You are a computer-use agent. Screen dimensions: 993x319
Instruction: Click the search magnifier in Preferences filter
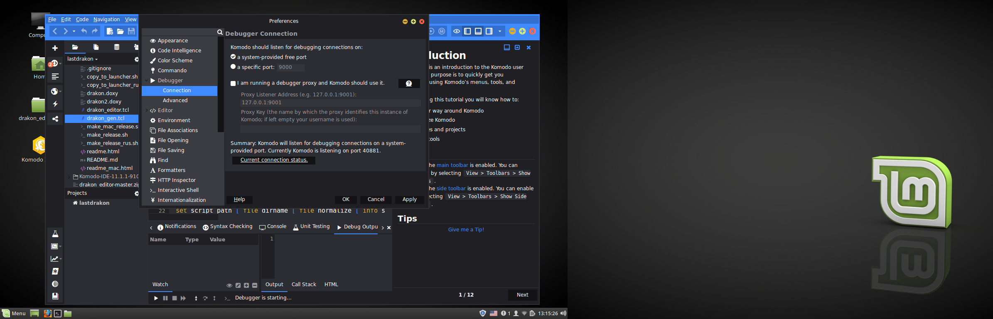220,32
